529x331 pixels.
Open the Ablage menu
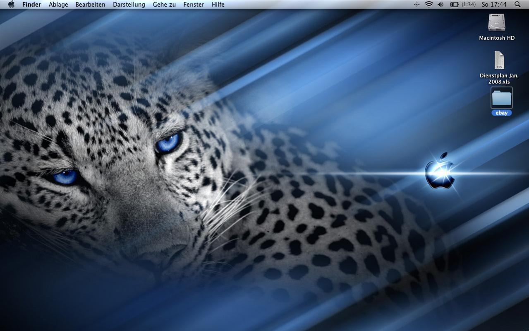[x=58, y=4]
